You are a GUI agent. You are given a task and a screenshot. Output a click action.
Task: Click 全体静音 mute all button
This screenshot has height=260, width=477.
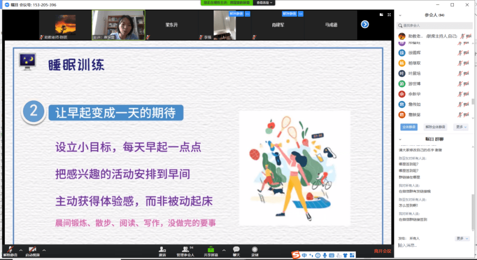(x=408, y=127)
